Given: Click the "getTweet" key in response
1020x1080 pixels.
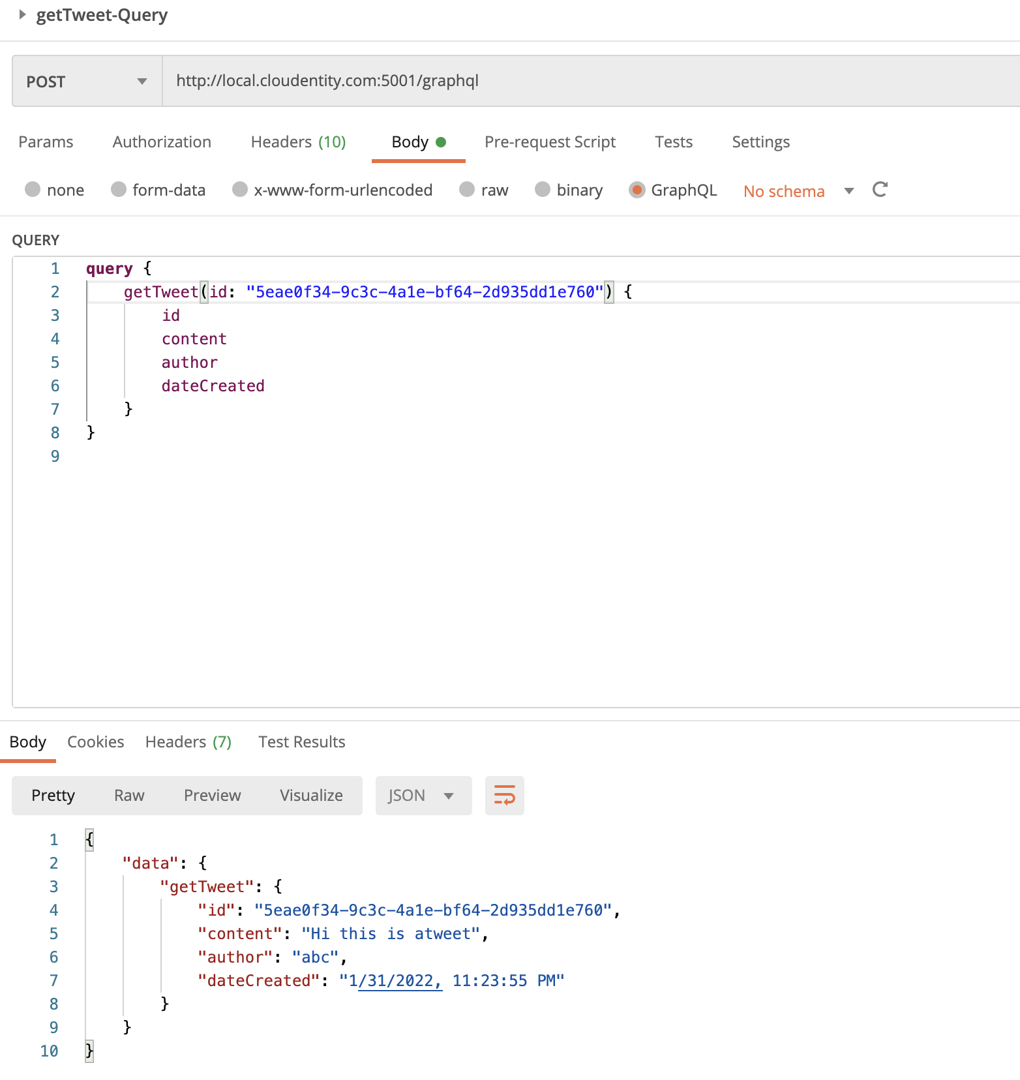Looking at the screenshot, I should 207,886.
